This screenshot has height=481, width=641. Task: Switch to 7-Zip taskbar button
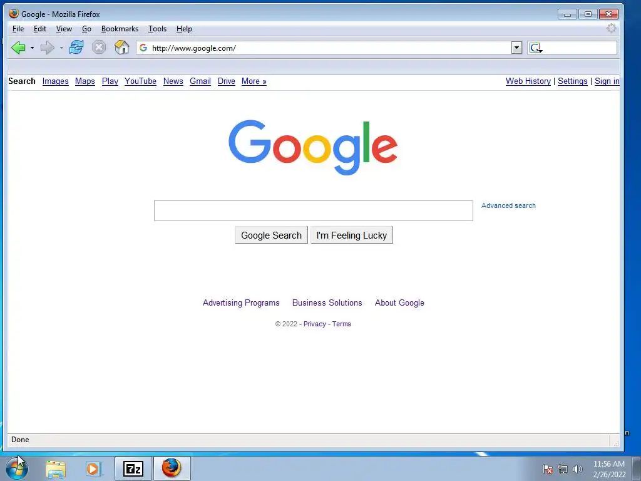(x=133, y=468)
